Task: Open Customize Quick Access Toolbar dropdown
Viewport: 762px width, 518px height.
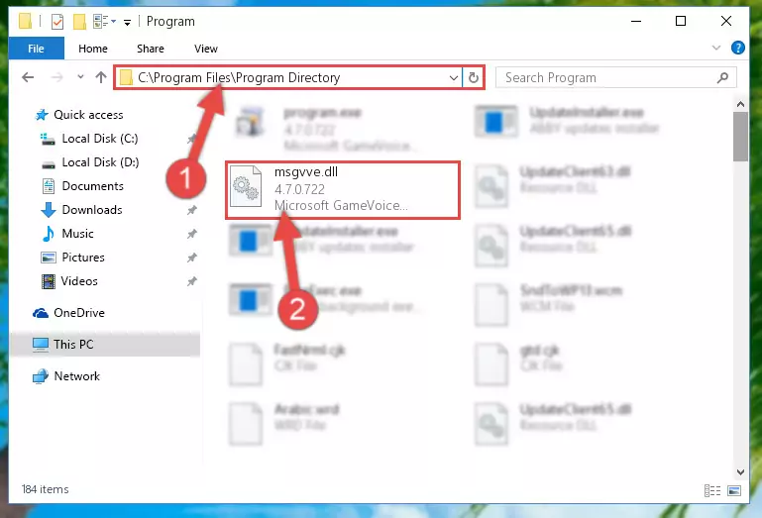Action: (127, 22)
